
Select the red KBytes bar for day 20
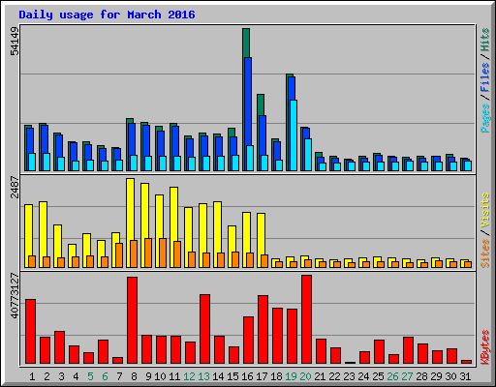306,319
